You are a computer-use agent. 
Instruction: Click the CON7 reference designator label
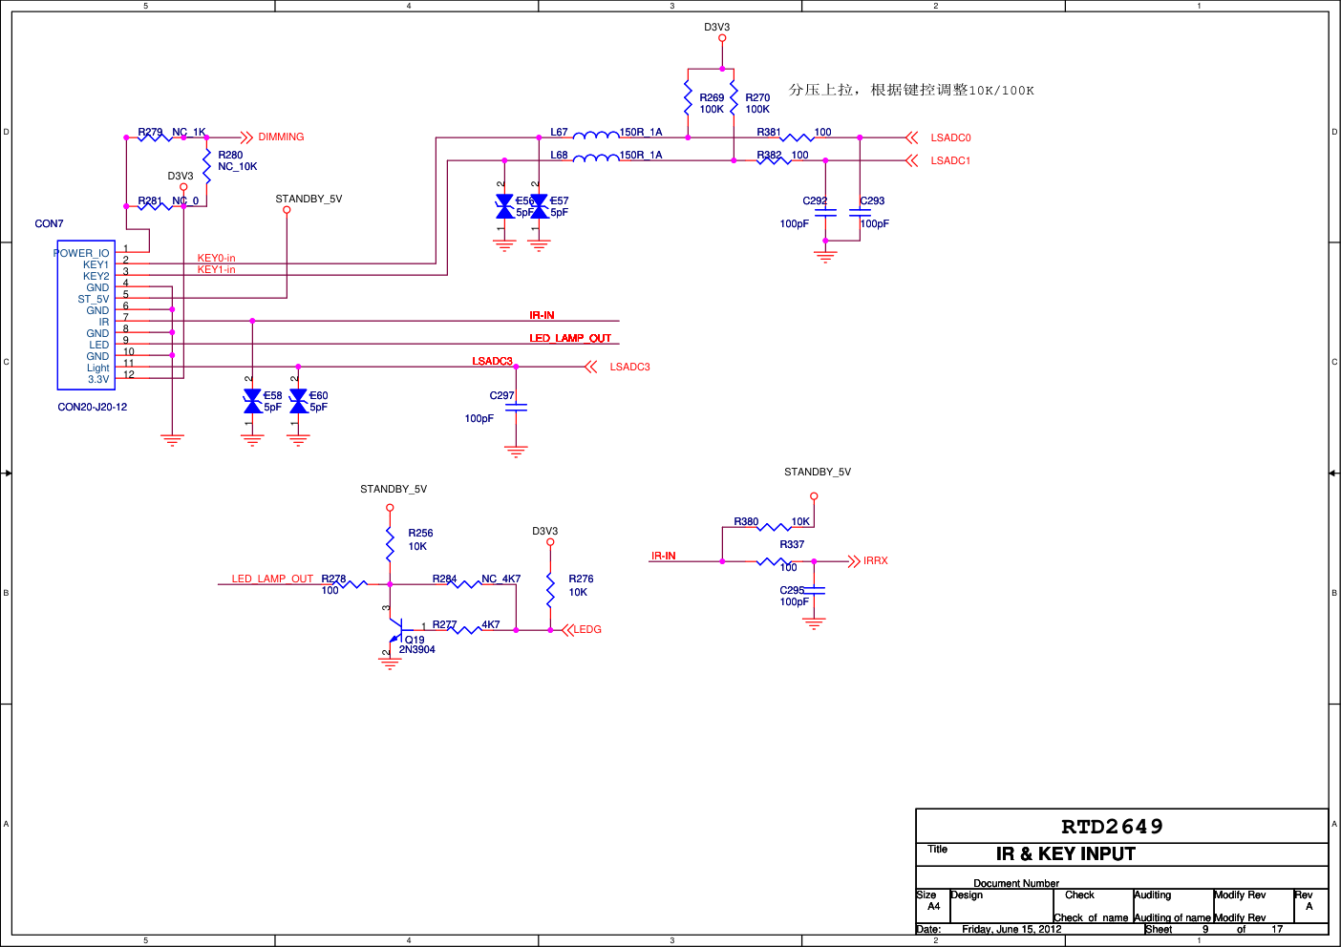(50, 223)
